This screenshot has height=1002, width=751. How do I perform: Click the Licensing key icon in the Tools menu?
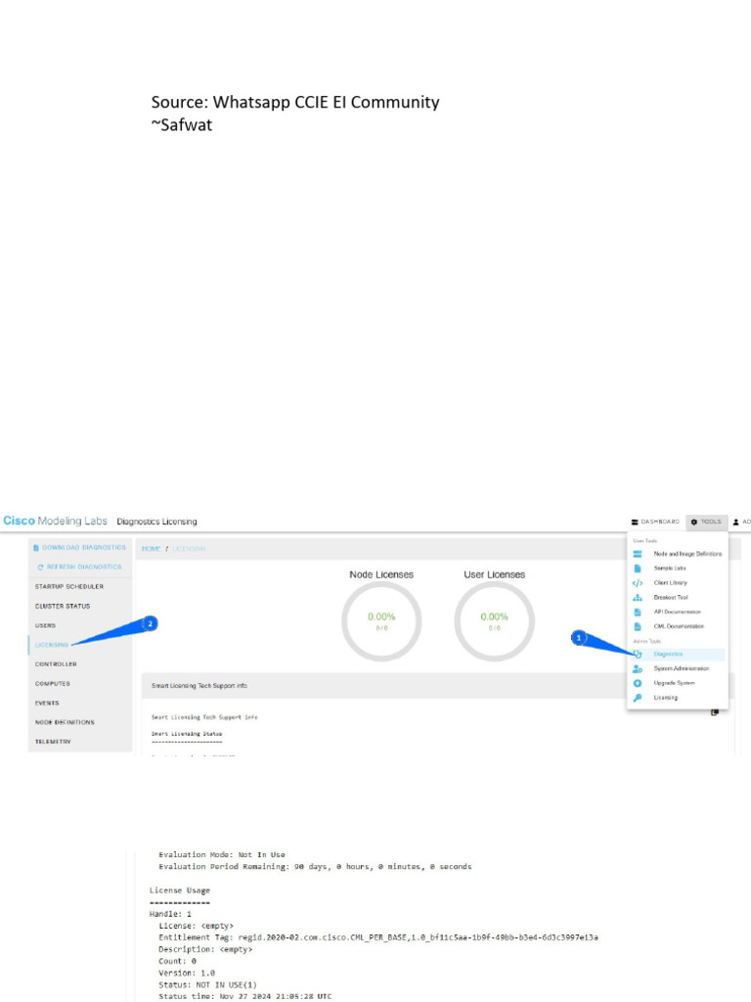(638, 698)
